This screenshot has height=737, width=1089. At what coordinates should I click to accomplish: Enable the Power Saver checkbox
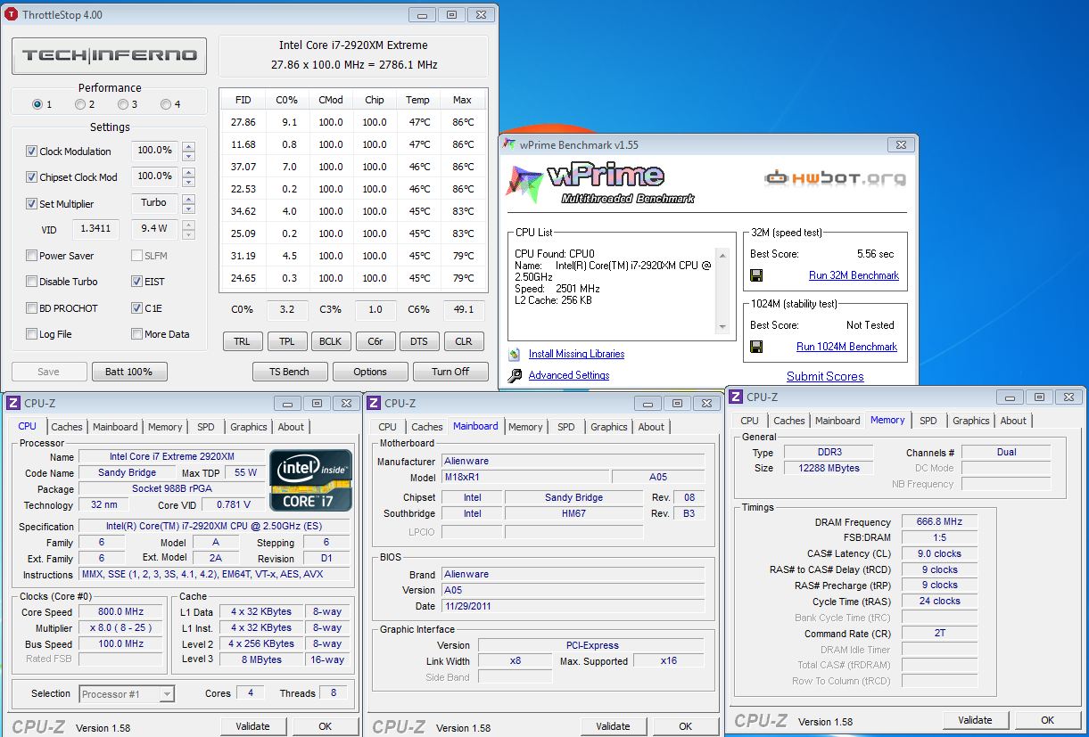(31, 256)
